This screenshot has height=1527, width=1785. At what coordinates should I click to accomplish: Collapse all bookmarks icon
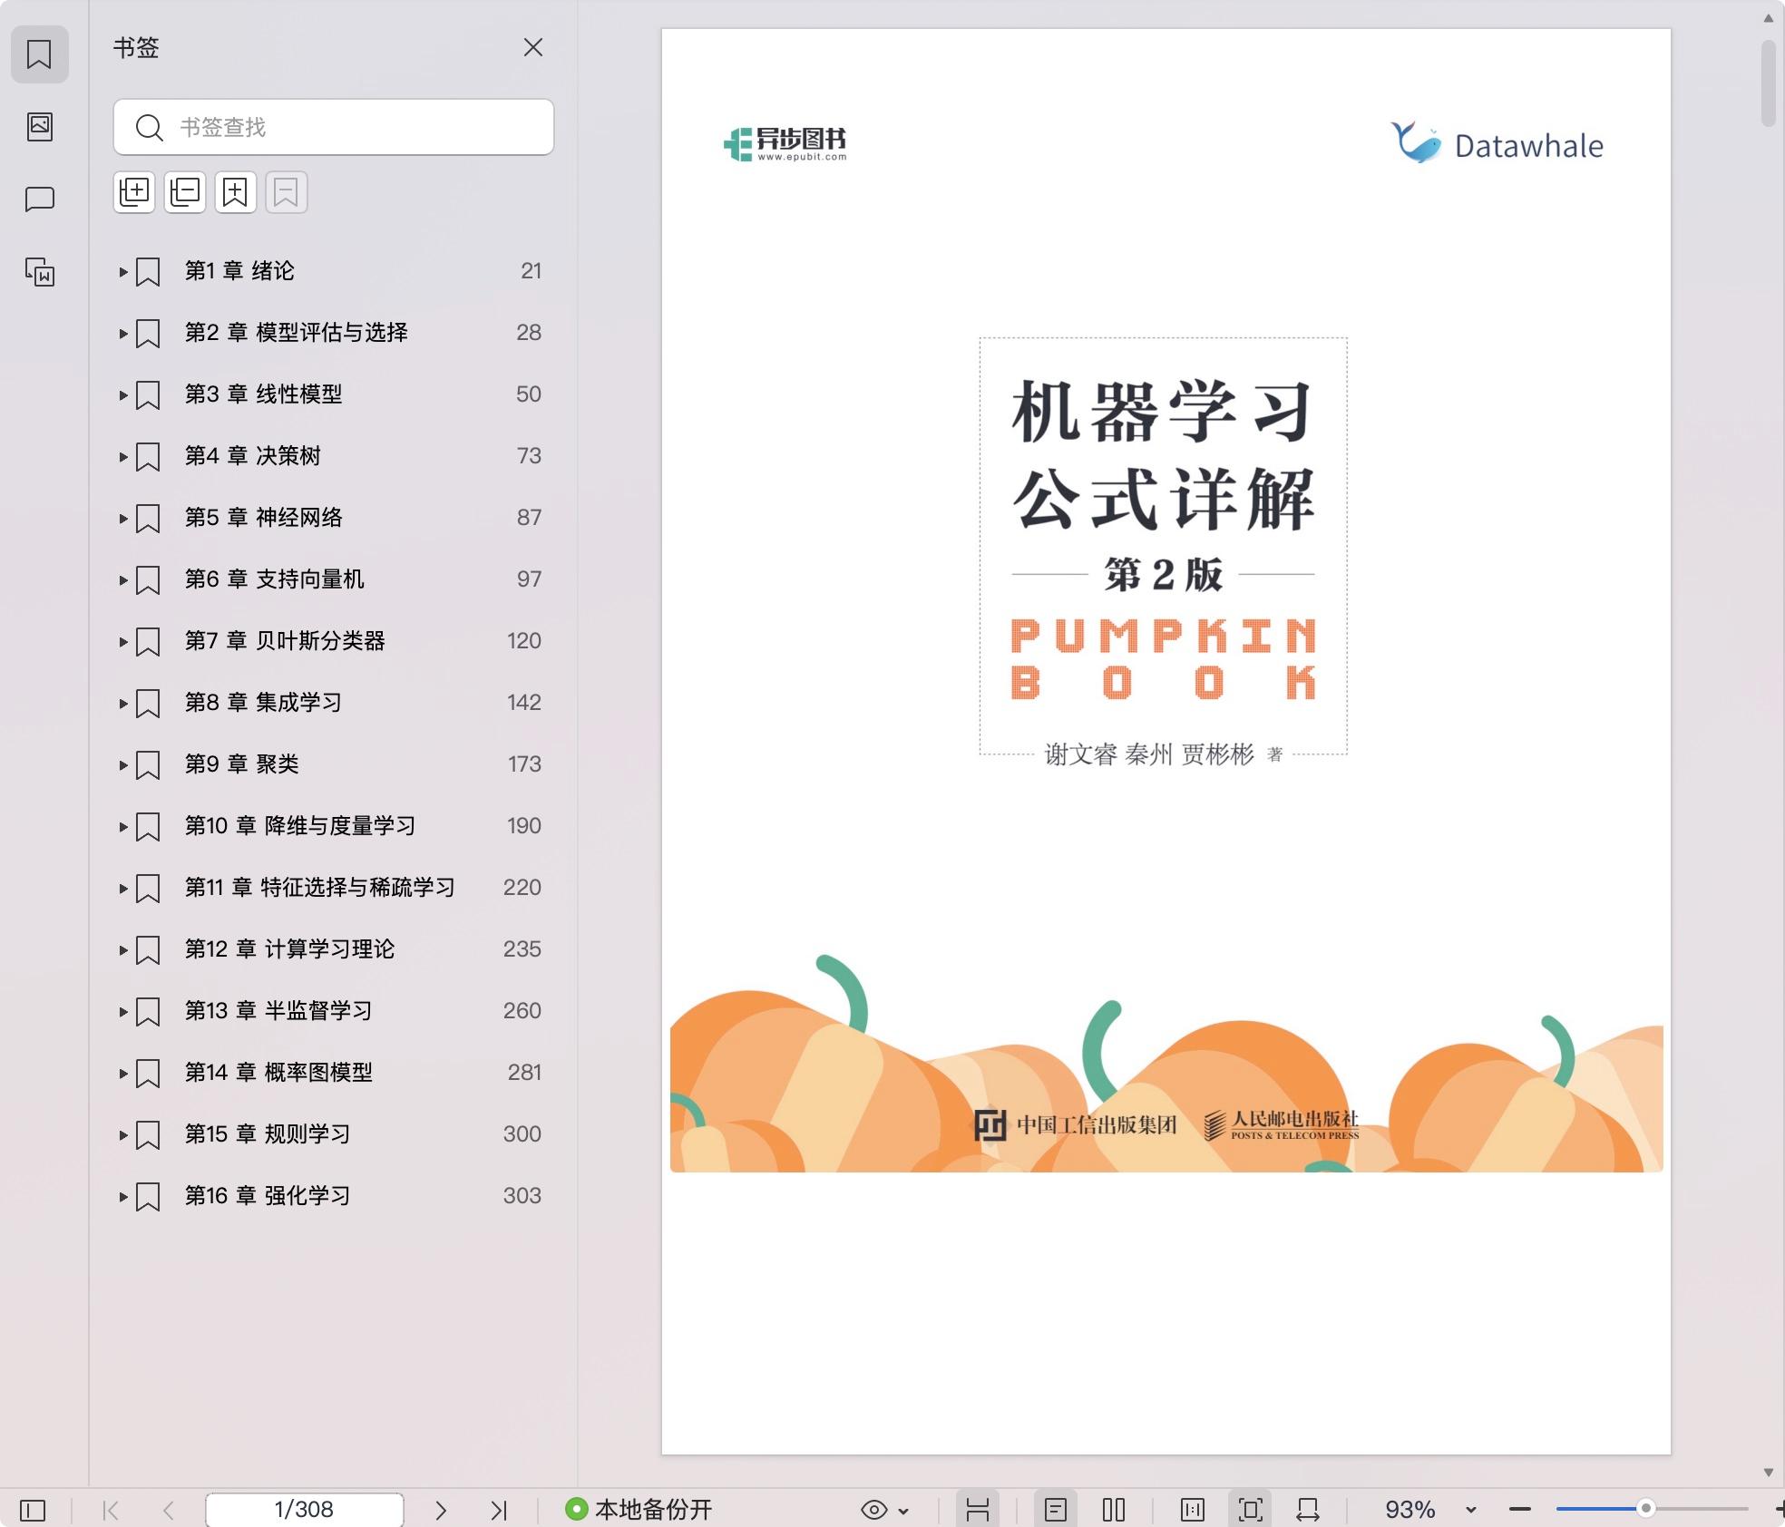tap(185, 192)
